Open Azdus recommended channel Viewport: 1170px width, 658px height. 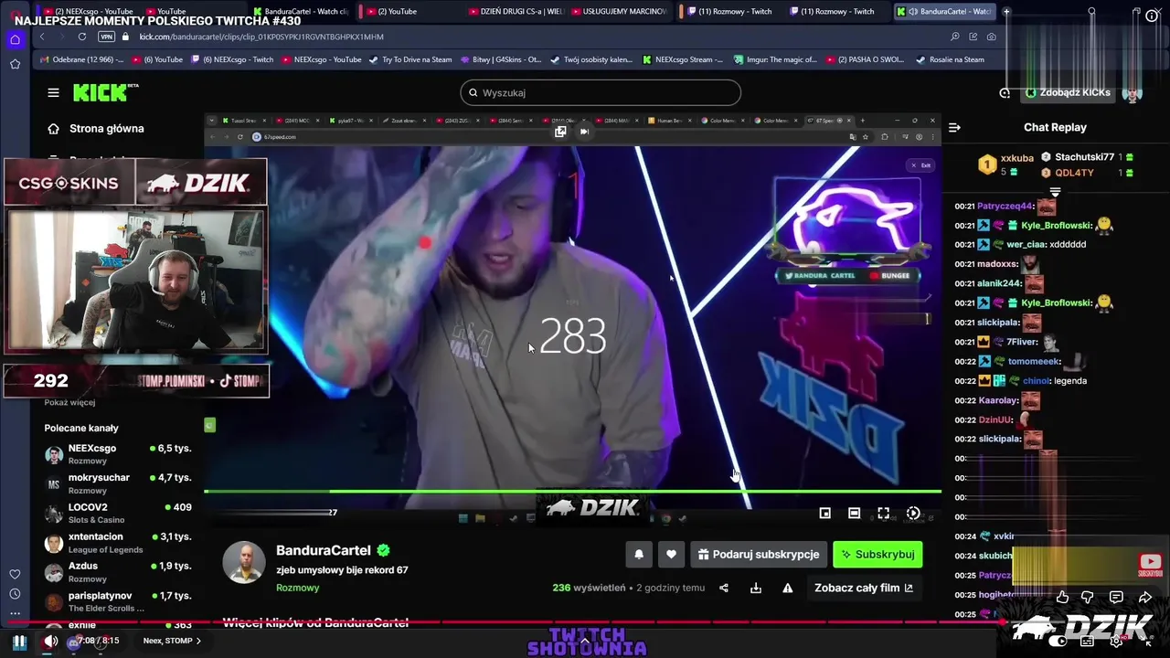tap(119, 572)
